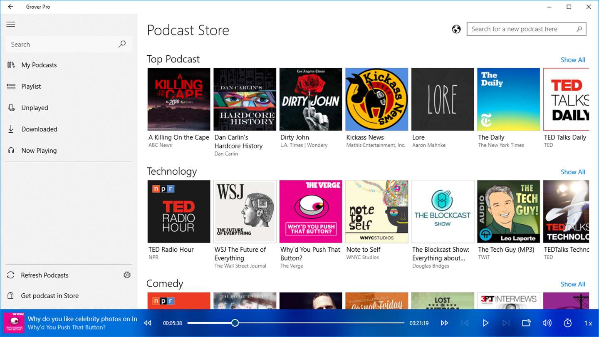Screen dimensions: 599x337
Task: Open the hamburger navigation menu
Action: click(x=11, y=24)
